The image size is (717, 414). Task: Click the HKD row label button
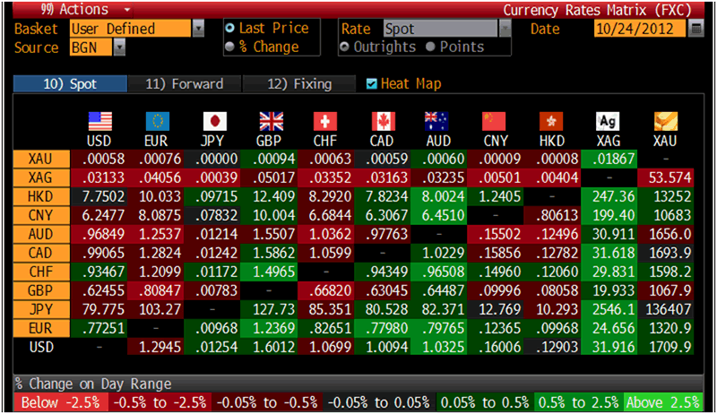[39, 197]
